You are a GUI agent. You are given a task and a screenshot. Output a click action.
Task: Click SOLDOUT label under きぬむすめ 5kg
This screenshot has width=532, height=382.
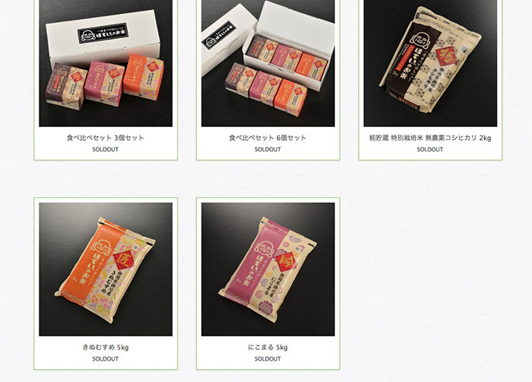[x=106, y=359]
